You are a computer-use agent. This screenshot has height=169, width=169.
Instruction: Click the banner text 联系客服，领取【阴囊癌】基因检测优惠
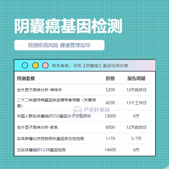point(90,66)
